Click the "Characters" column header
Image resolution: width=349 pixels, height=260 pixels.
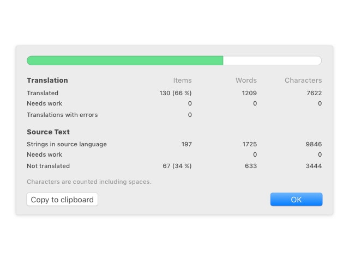303,81
